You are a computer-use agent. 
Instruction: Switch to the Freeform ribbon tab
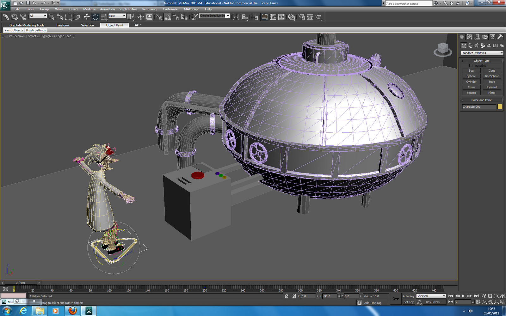(63, 25)
